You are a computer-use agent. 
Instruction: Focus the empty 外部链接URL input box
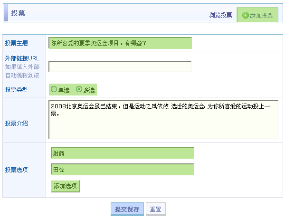[120, 67]
